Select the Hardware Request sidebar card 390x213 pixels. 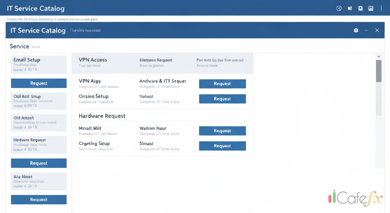click(x=39, y=144)
